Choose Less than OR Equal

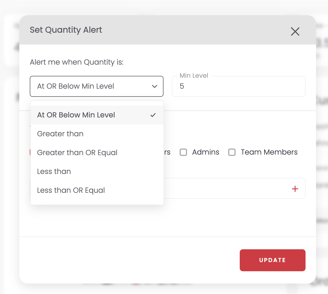tap(97, 190)
